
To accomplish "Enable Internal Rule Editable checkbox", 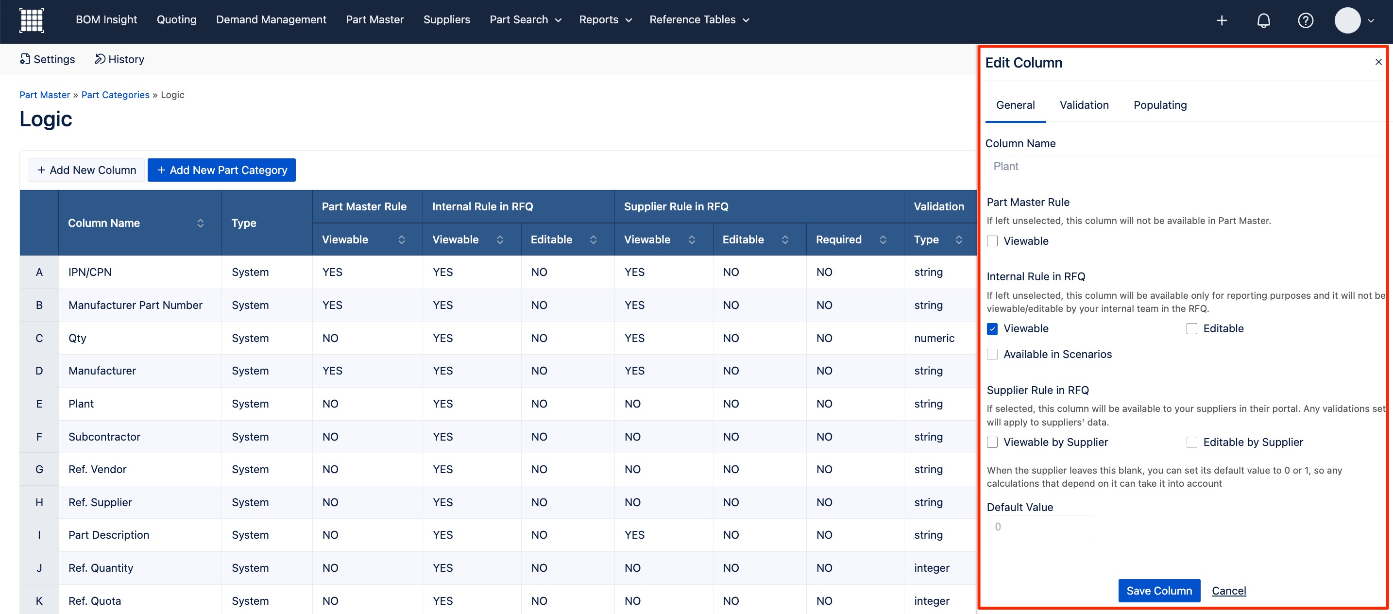I will [1192, 329].
